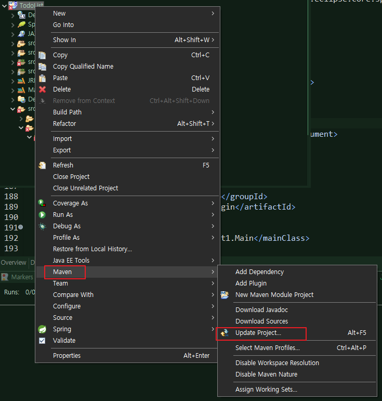Click the red Delete X icon
The height and width of the screenshot is (401, 382).
tap(43, 89)
